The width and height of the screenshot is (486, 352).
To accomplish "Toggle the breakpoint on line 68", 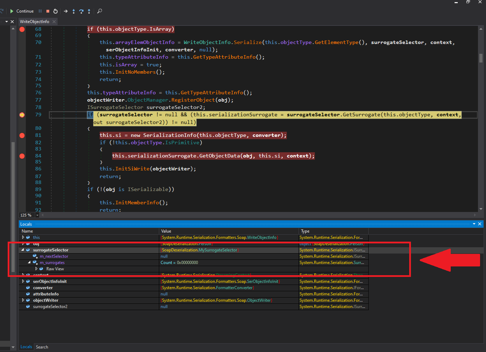I will click(x=22, y=29).
